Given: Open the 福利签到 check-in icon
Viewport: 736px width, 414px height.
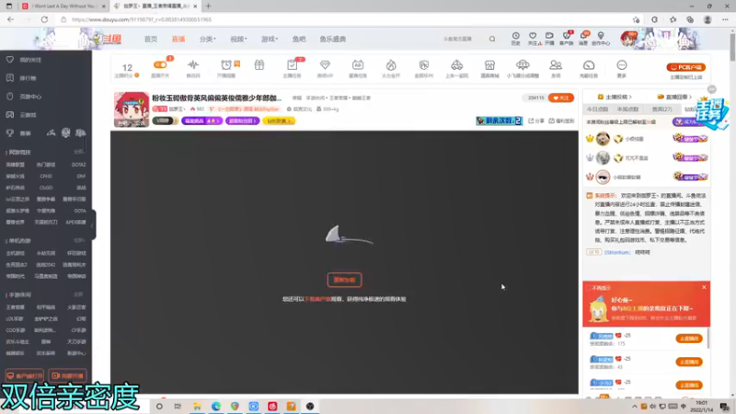Looking at the screenshot, I should [x=561, y=121].
